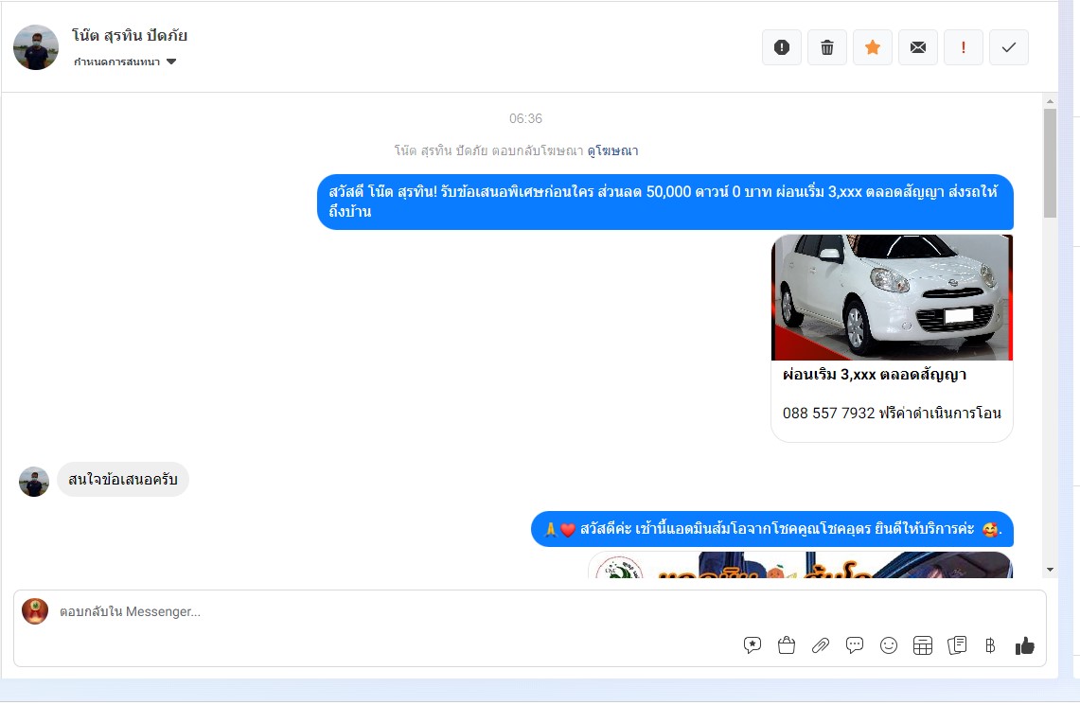Flag conversation with red exclamation mark

click(964, 47)
